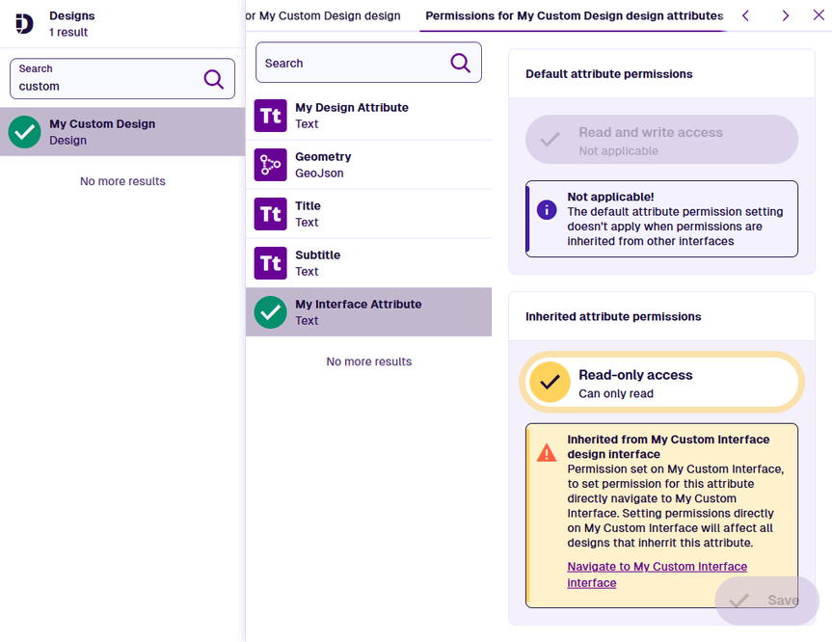This screenshot has height=642, width=832.
Task: Go to previous tab with left chevron
Action: (x=745, y=15)
